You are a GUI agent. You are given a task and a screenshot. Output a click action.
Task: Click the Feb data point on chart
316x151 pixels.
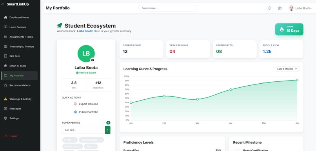pyautogui.click(x=164, y=96)
